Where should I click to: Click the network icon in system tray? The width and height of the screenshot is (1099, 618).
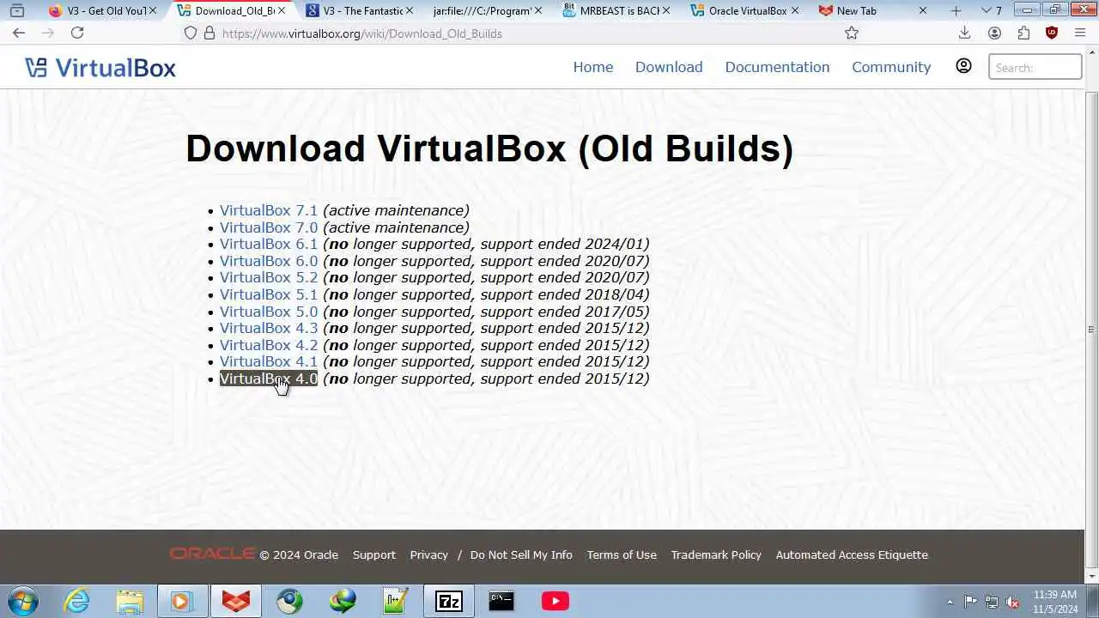(x=992, y=602)
